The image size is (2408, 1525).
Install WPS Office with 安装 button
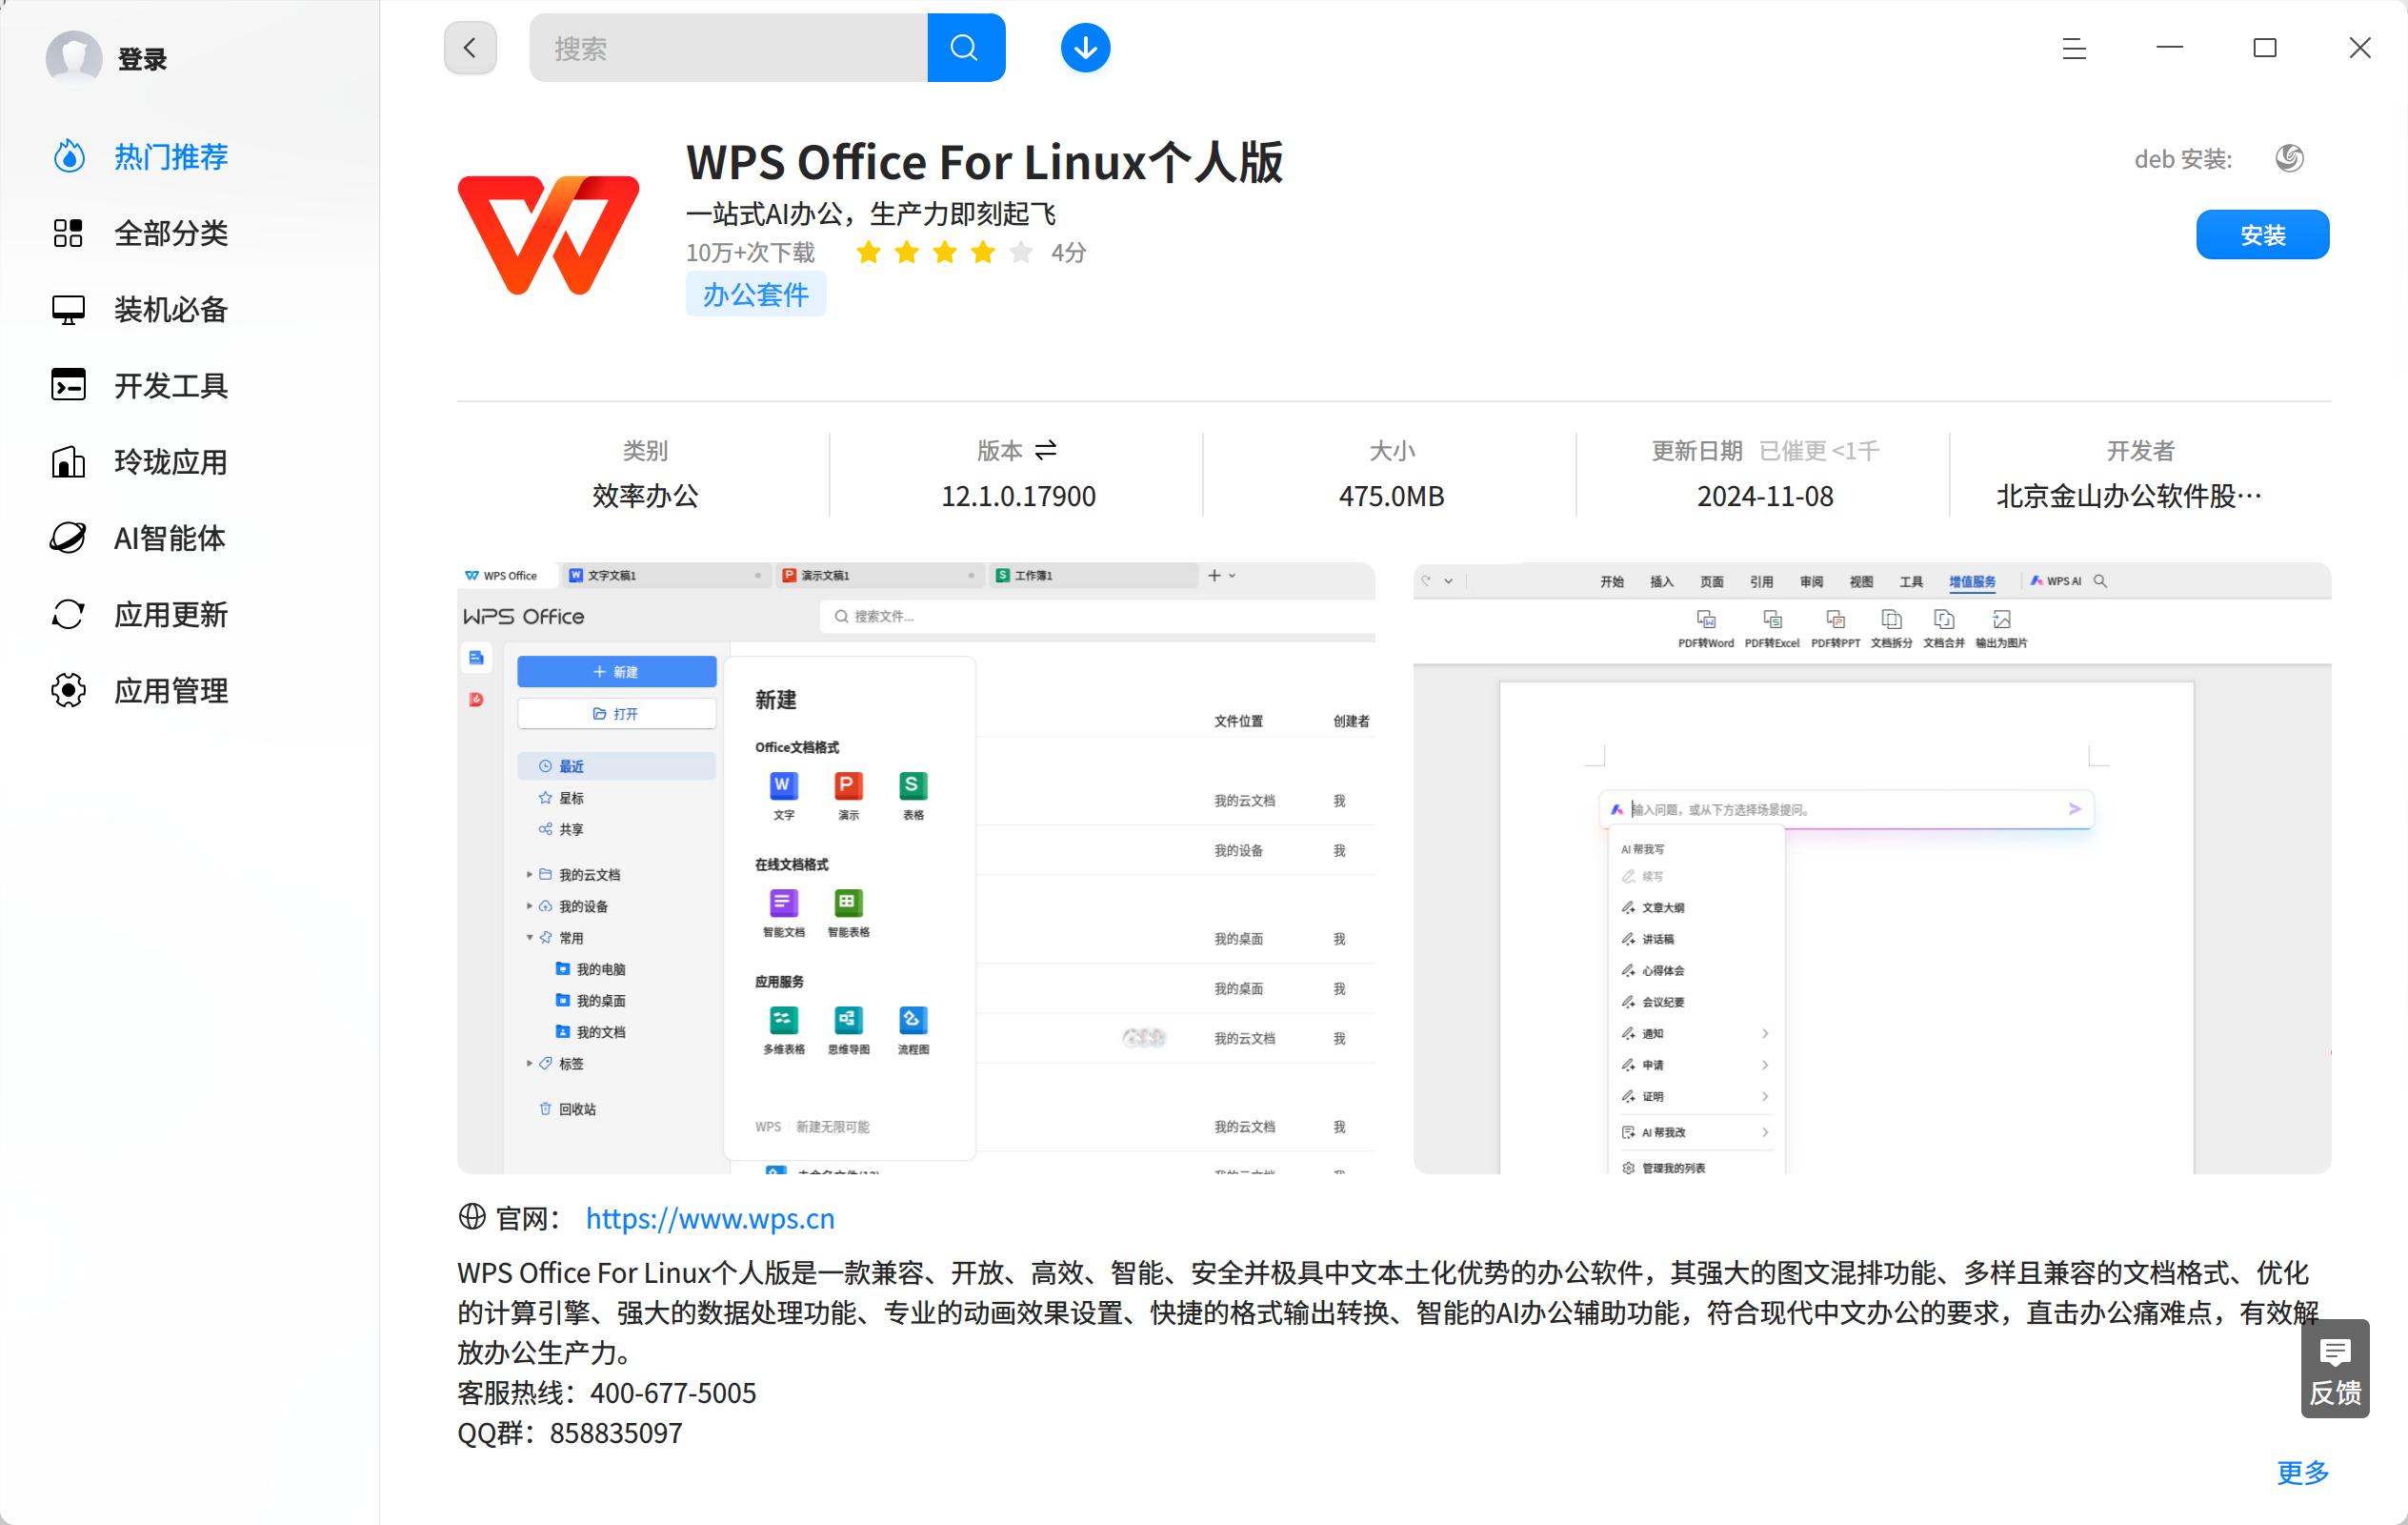point(2262,234)
